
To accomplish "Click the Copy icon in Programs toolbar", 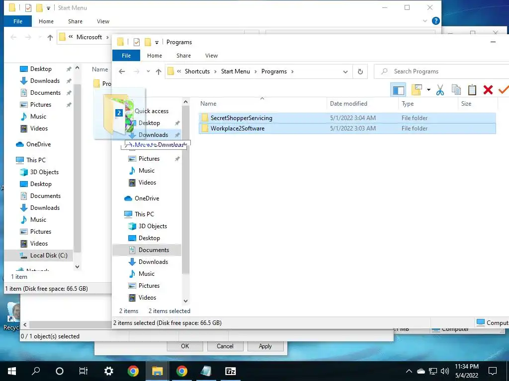I will (456, 90).
